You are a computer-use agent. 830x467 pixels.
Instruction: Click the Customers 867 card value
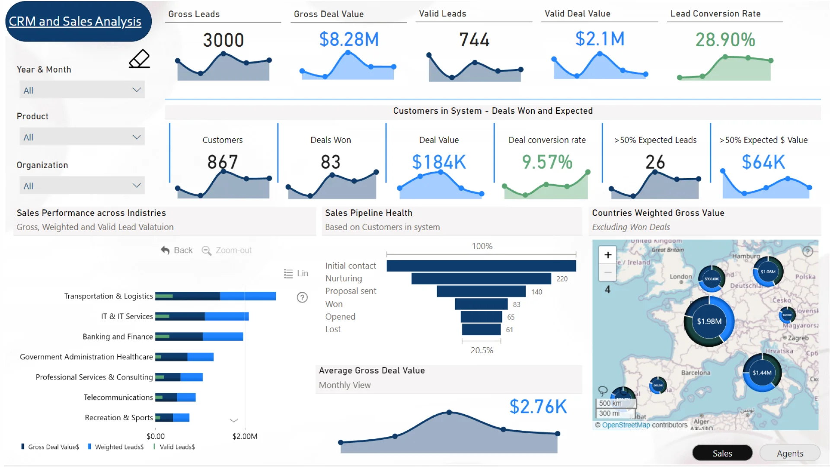click(x=223, y=162)
